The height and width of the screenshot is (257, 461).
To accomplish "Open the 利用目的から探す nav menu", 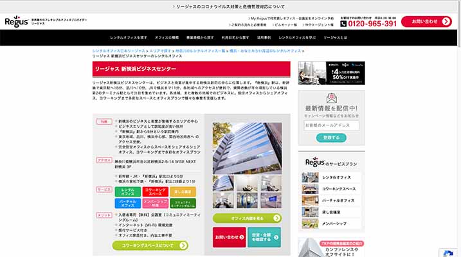I will [x=235, y=38].
